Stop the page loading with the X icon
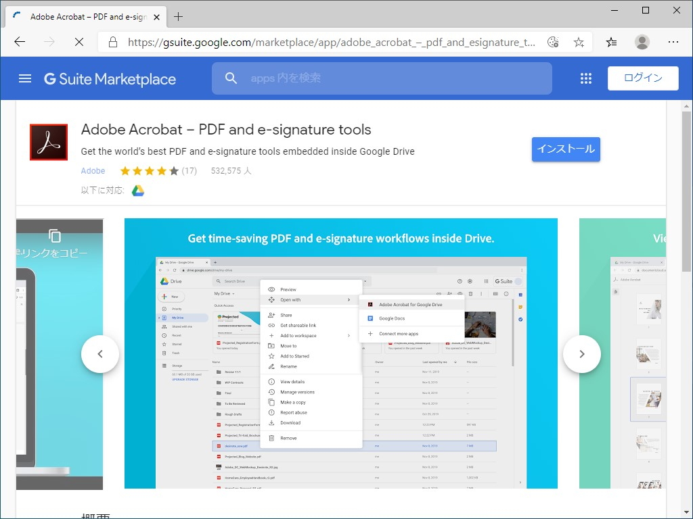The image size is (693, 519). [x=79, y=42]
